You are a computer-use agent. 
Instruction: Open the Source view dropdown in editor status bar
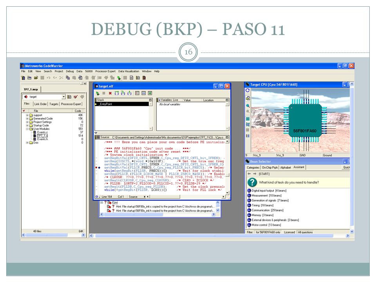pos(137,197)
